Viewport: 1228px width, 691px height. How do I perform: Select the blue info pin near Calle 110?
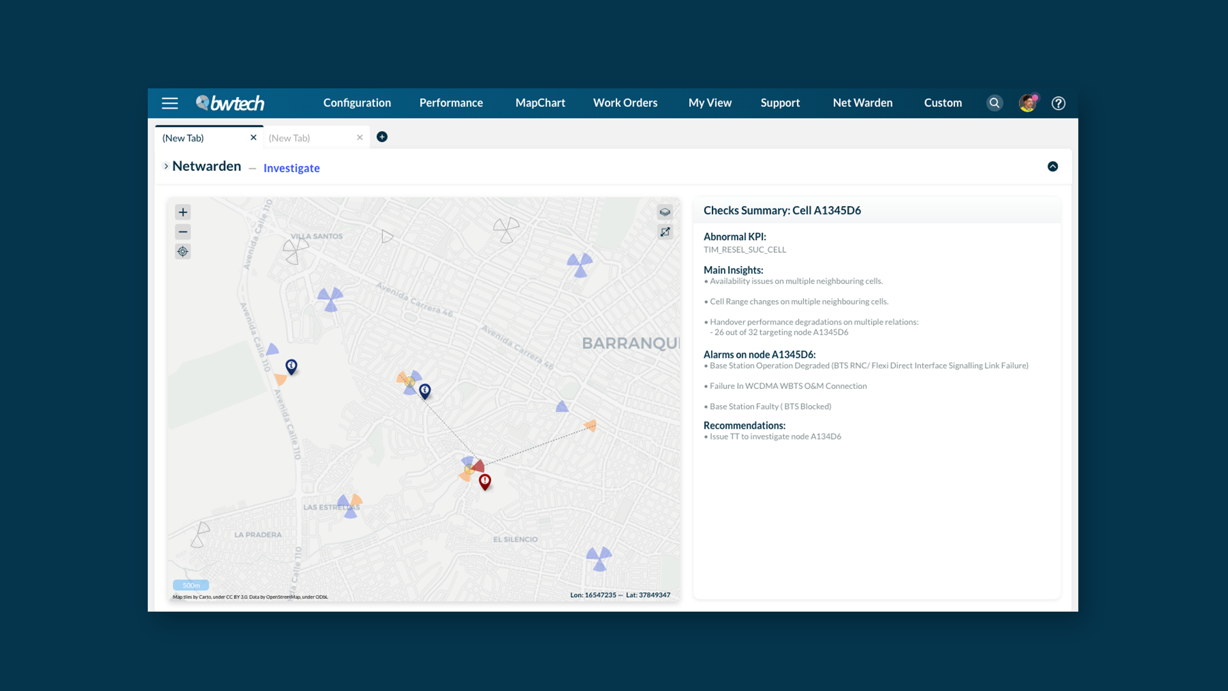pyautogui.click(x=291, y=366)
